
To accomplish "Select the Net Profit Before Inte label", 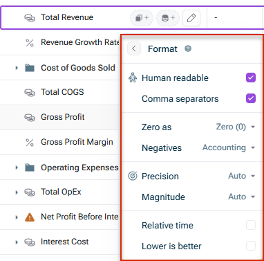I will click(x=79, y=217).
